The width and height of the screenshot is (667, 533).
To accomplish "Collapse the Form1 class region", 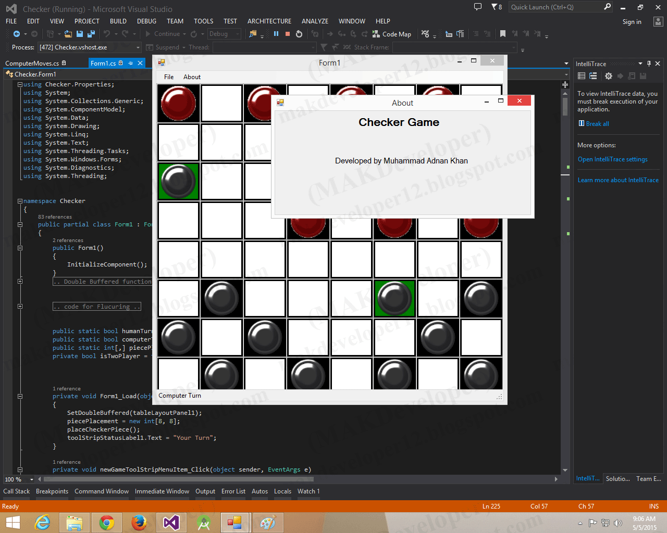I will coord(19,224).
